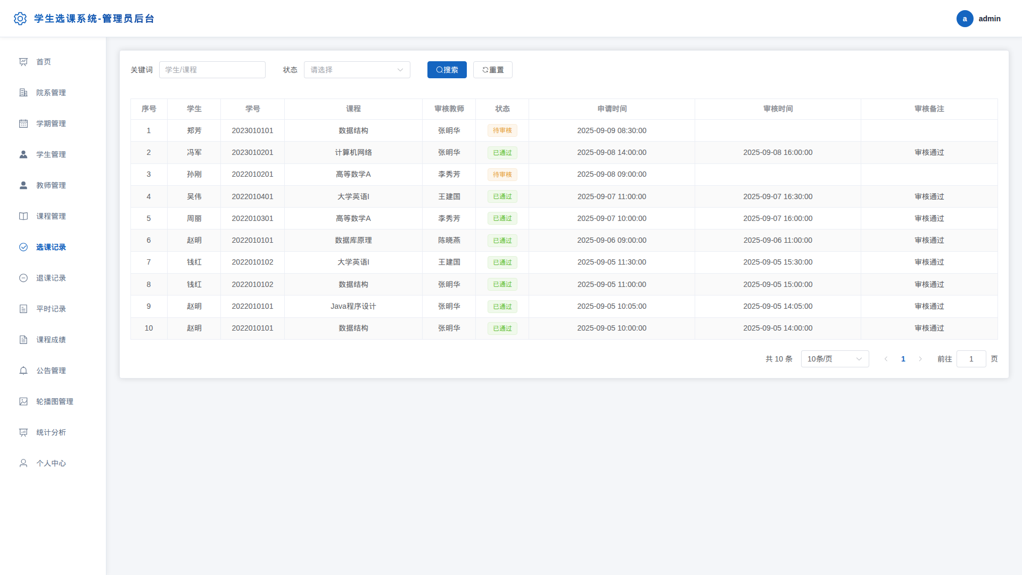Go to next page arrow
The height and width of the screenshot is (575, 1022).
pyautogui.click(x=920, y=359)
